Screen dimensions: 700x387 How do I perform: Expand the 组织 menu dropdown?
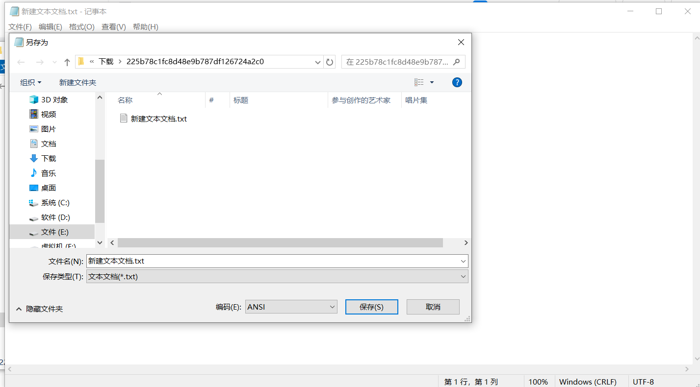click(x=30, y=82)
